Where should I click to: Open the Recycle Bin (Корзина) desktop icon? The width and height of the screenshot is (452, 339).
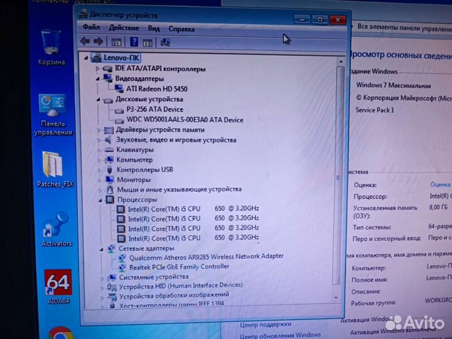[x=51, y=47]
